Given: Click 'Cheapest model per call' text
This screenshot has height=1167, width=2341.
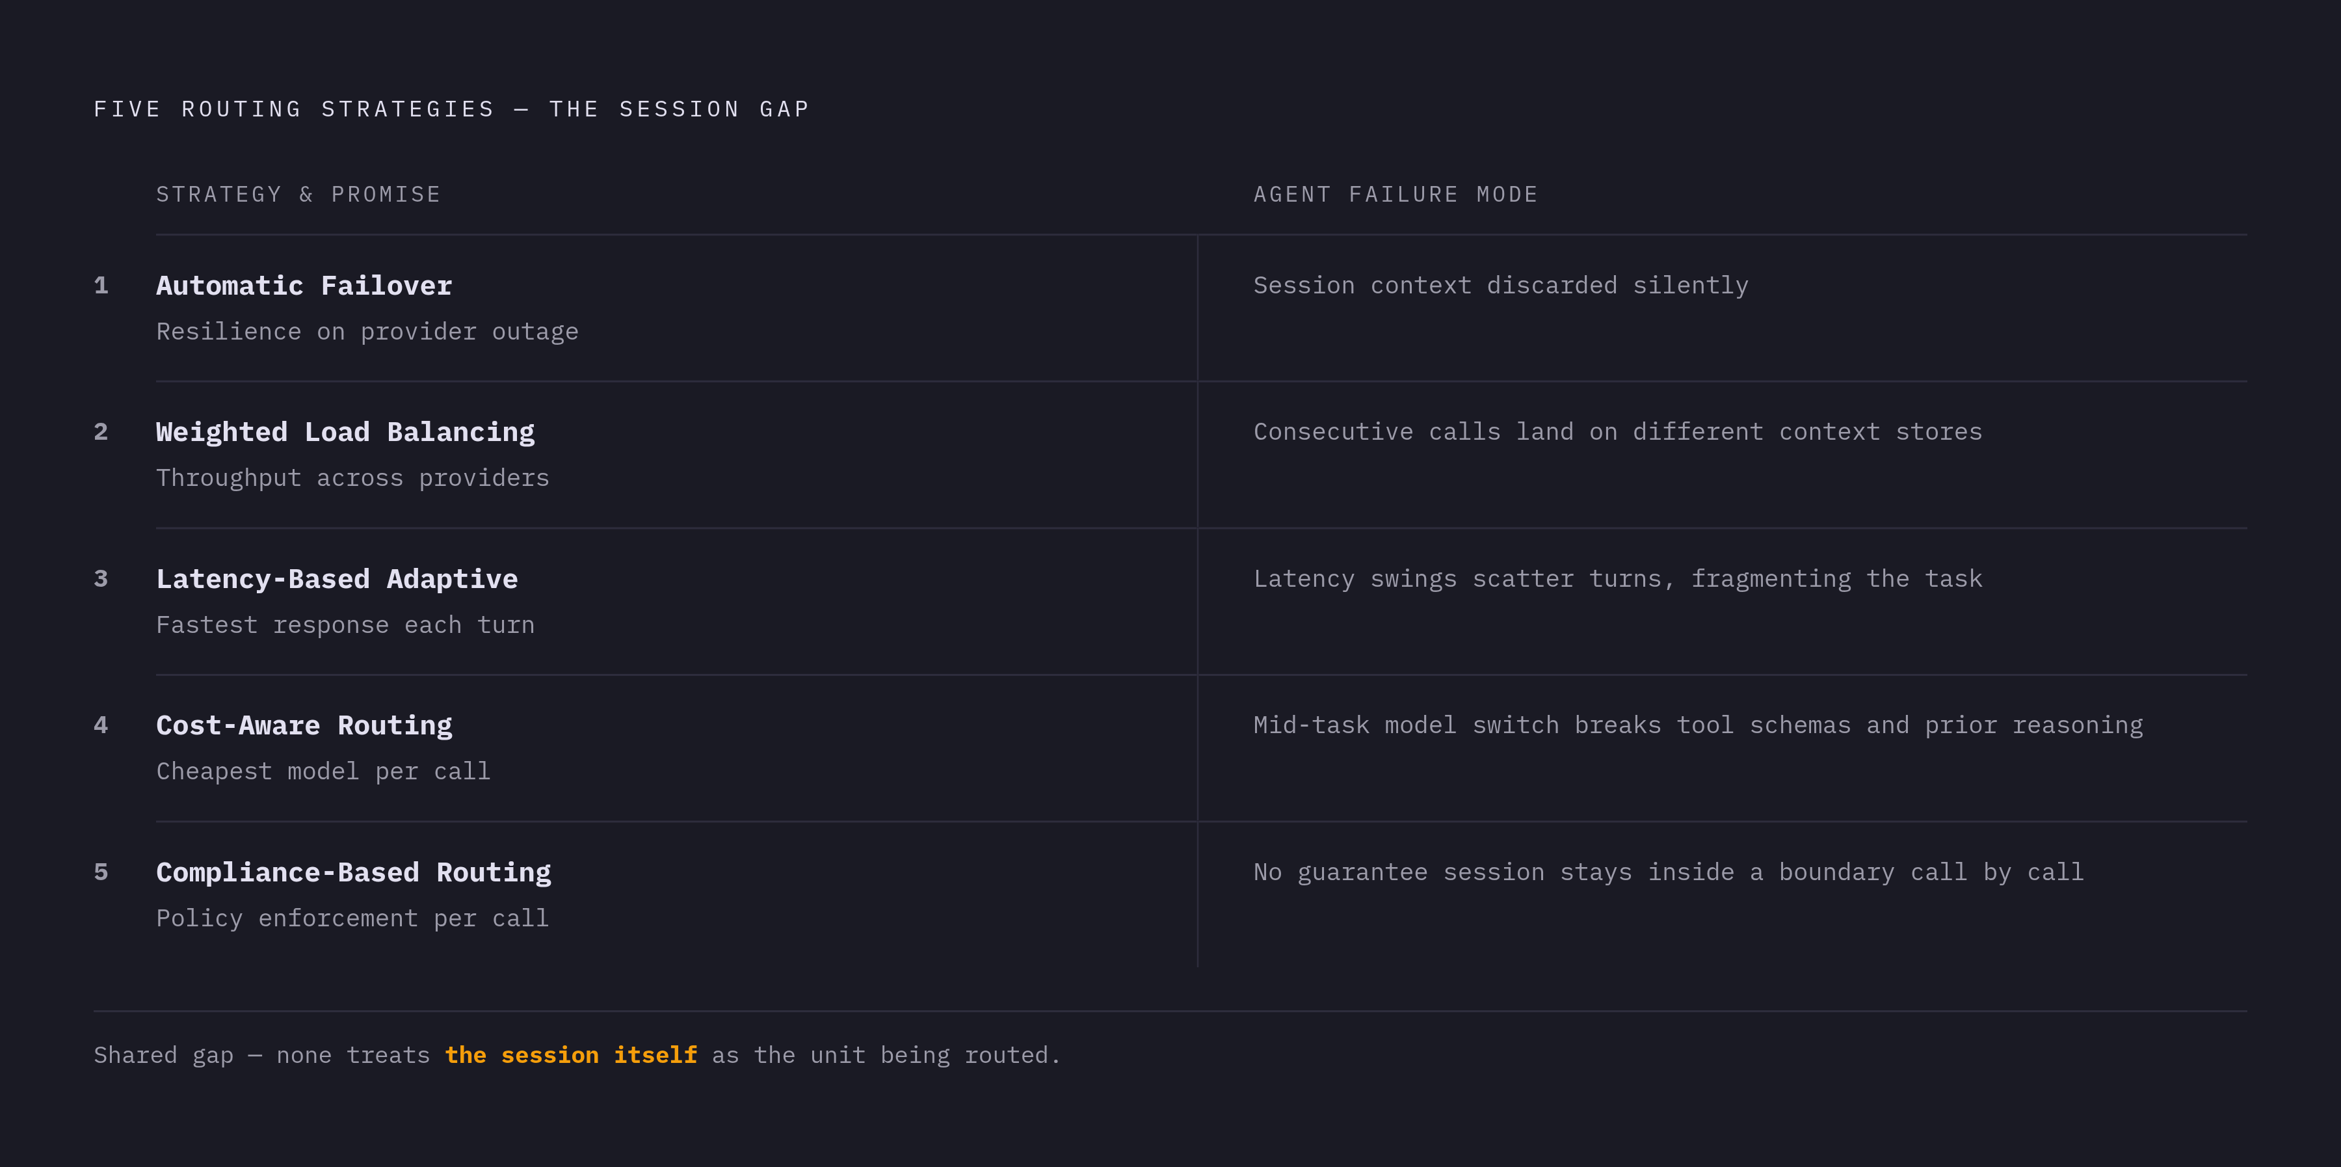Looking at the screenshot, I should [x=324, y=771].
